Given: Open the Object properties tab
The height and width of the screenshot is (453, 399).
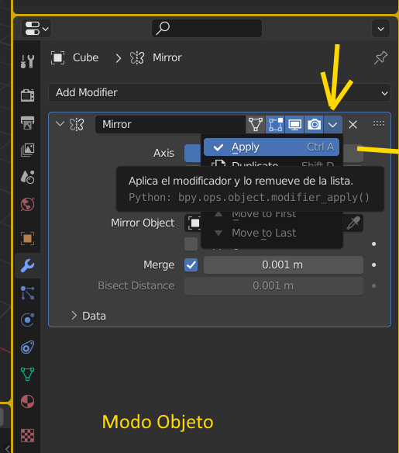Looking at the screenshot, I should click(x=28, y=239).
